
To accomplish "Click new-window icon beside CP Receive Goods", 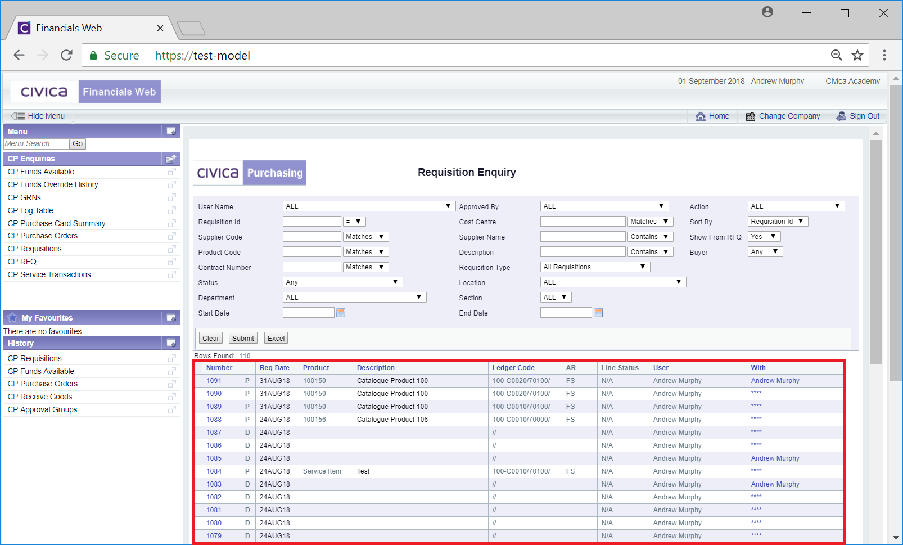I will (x=172, y=397).
